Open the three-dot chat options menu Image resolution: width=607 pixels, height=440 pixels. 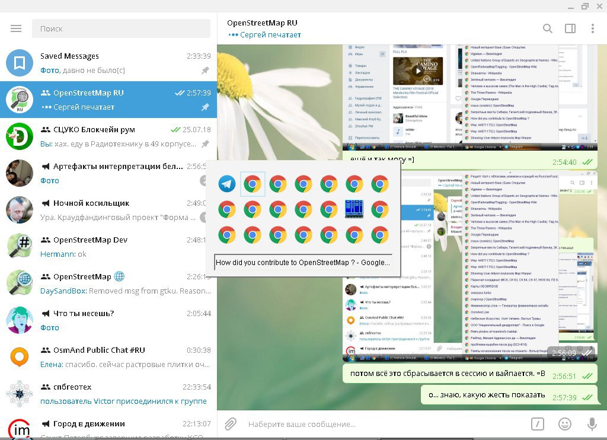pyautogui.click(x=592, y=28)
